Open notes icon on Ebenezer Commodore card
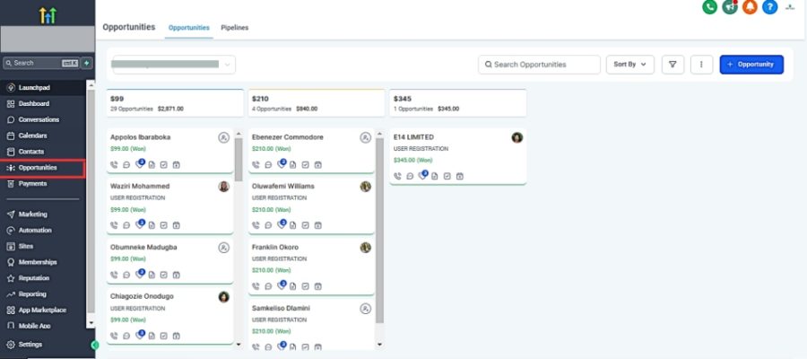 [293, 164]
